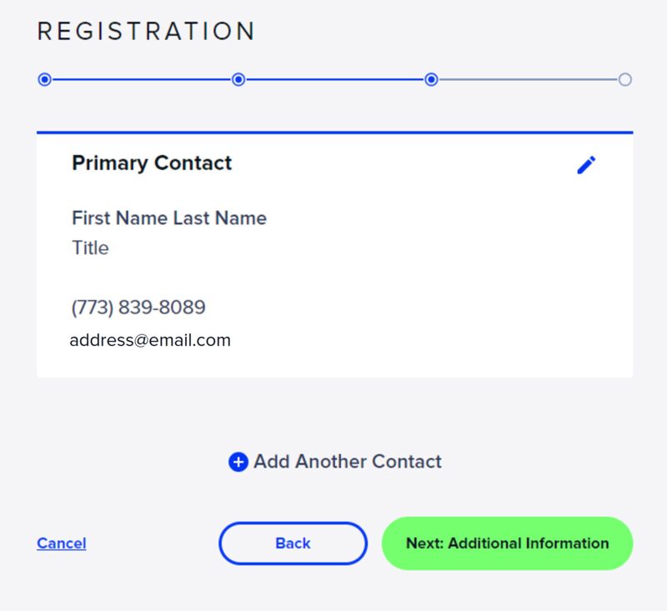Select the First Name Last Name text
Viewport: 667px width, 611px height.
point(169,218)
